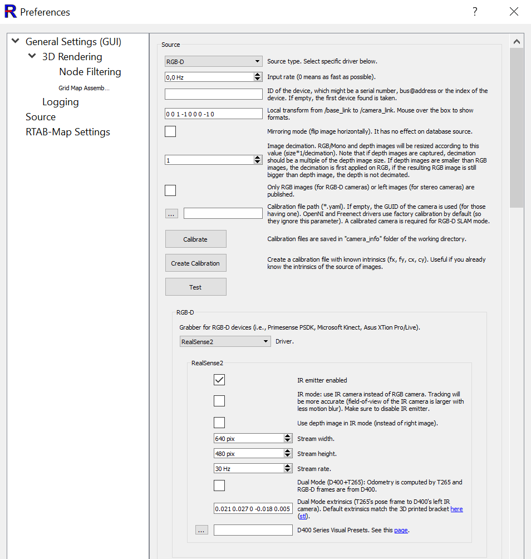Open the RTAB-Map Settings page
The width and height of the screenshot is (531, 559).
[68, 132]
